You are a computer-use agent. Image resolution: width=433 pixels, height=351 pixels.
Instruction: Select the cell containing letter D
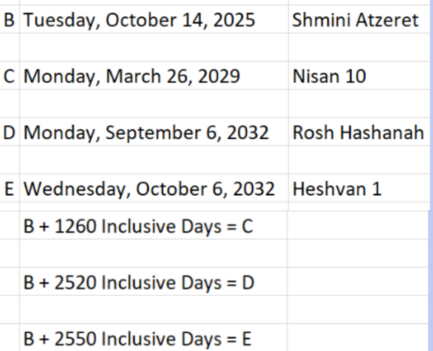9,133
